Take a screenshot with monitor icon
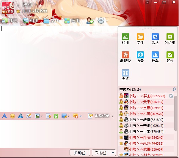 64,116
